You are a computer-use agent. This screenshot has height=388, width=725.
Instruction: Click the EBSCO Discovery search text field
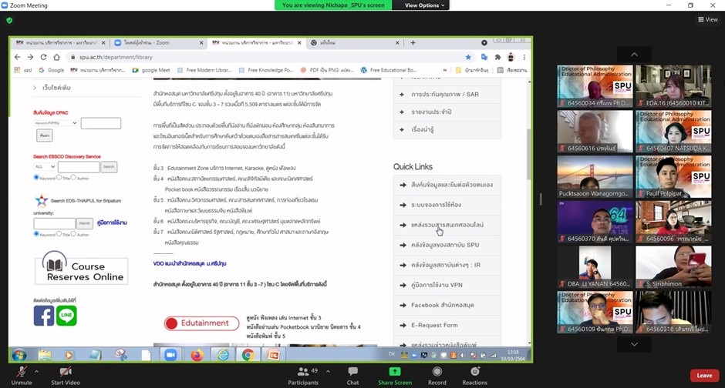pyautogui.click(x=79, y=166)
